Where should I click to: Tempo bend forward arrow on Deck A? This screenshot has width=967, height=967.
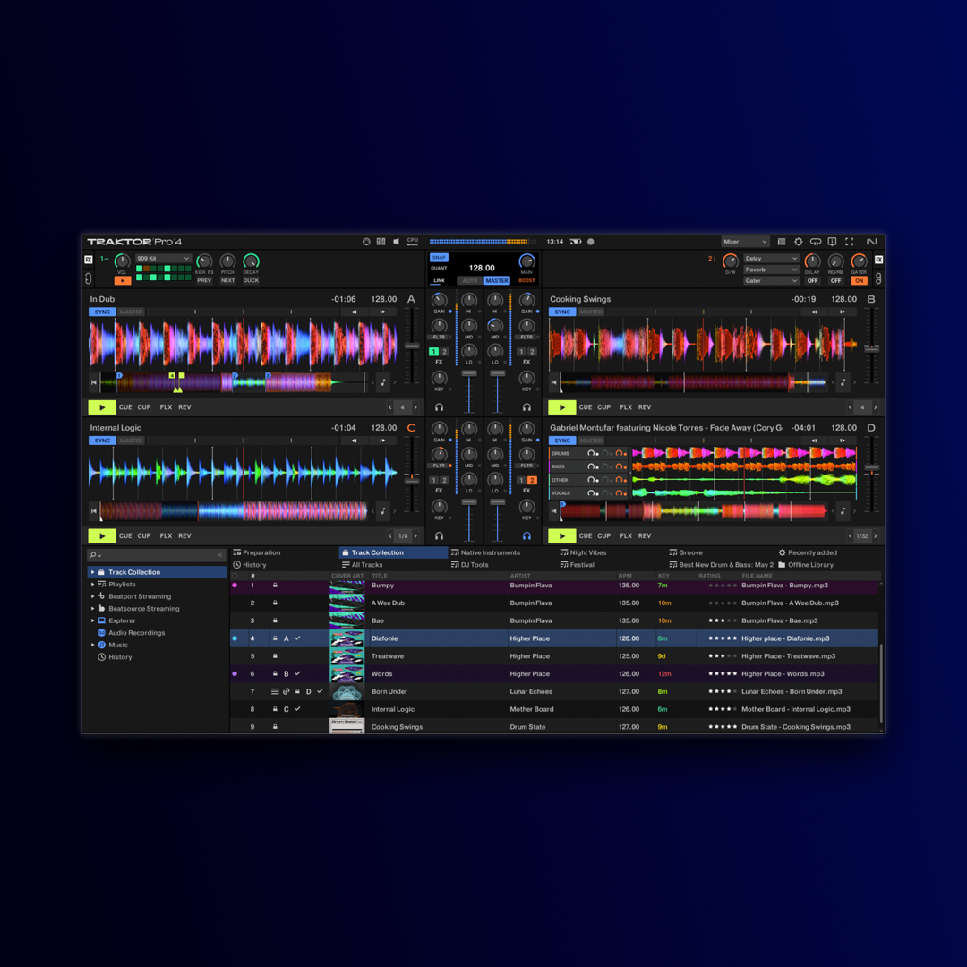(382, 312)
